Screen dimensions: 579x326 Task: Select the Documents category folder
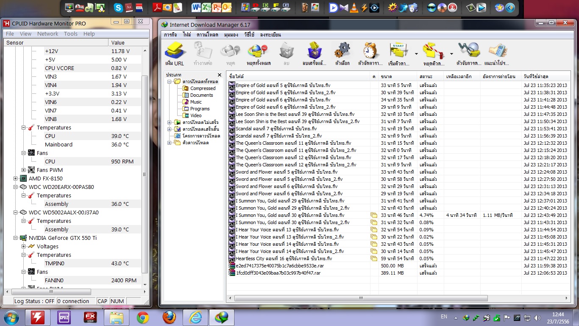tap(198, 95)
